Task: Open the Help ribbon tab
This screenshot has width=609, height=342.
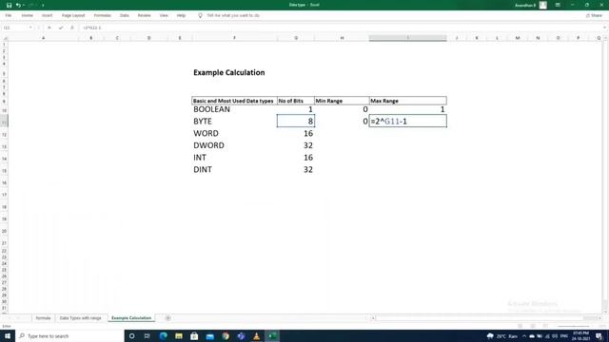Action: 181,15
